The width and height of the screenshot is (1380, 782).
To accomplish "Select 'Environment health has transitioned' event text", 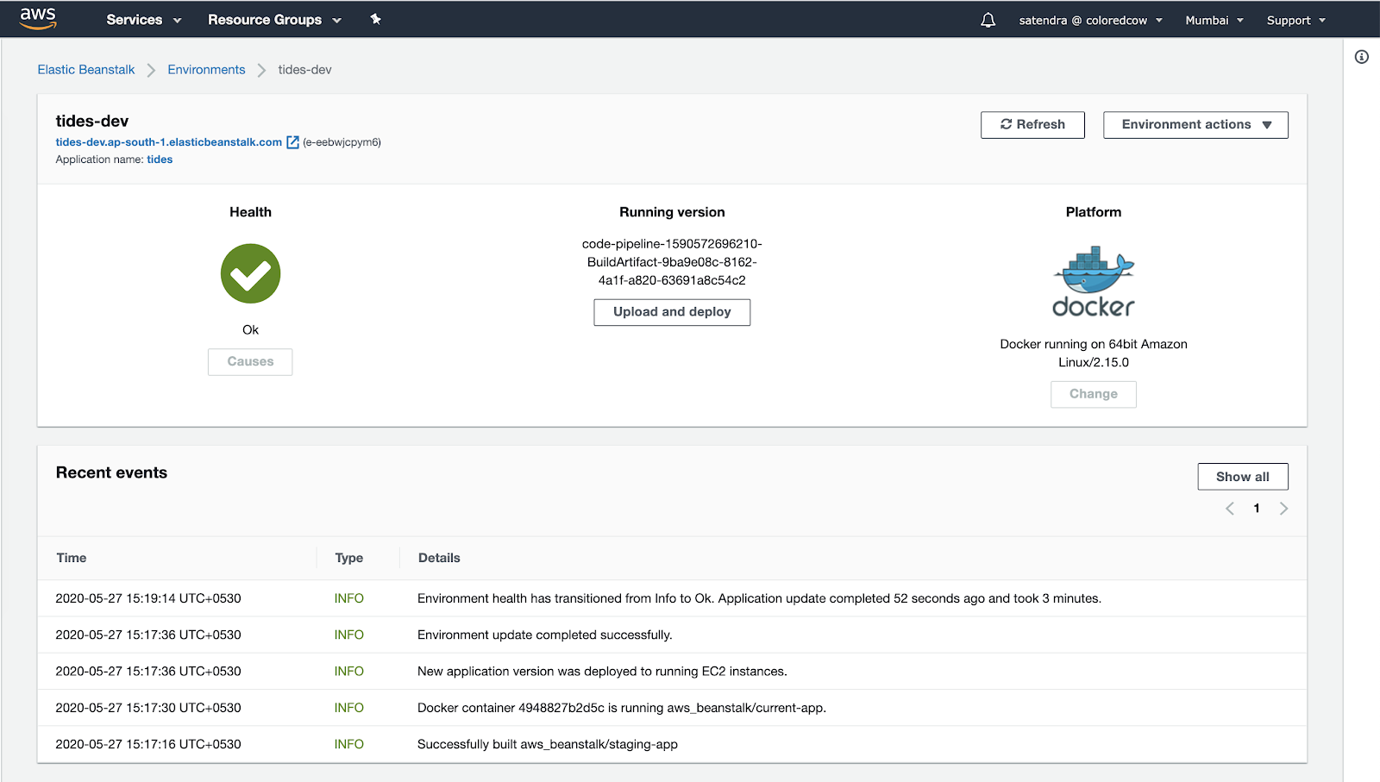I will click(759, 598).
